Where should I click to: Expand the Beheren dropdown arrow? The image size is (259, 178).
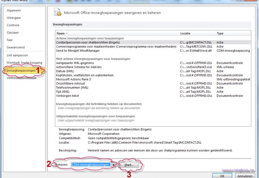(x=114, y=165)
